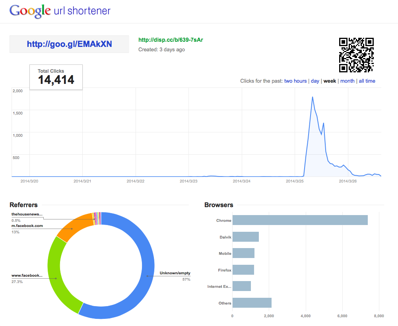Click the Firefox browser bar
398x326 pixels.
[x=243, y=270]
